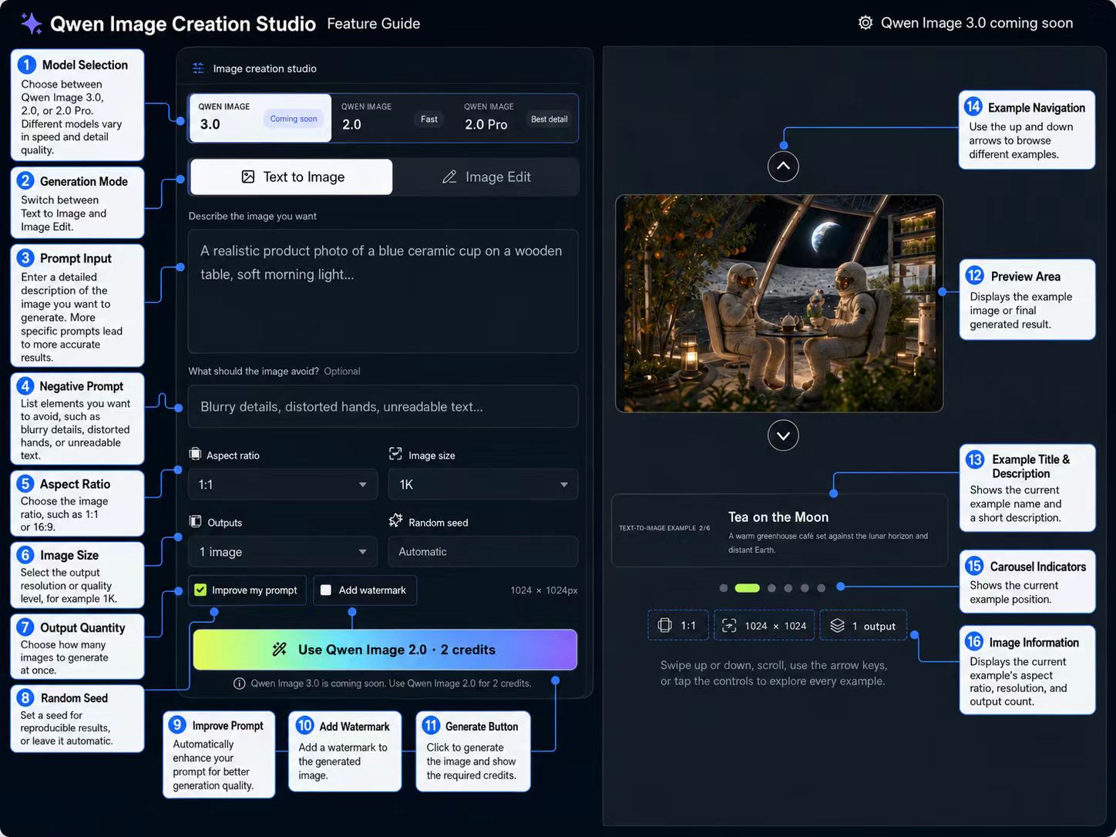Click the info icon beside the coming soon notice

click(x=239, y=683)
